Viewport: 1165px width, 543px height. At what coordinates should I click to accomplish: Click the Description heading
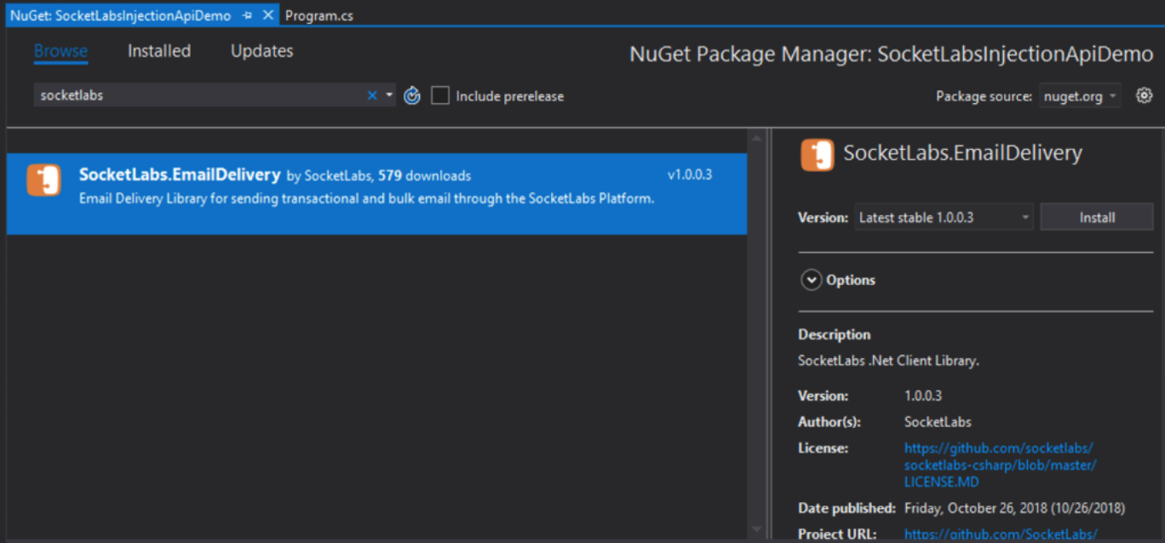[834, 334]
